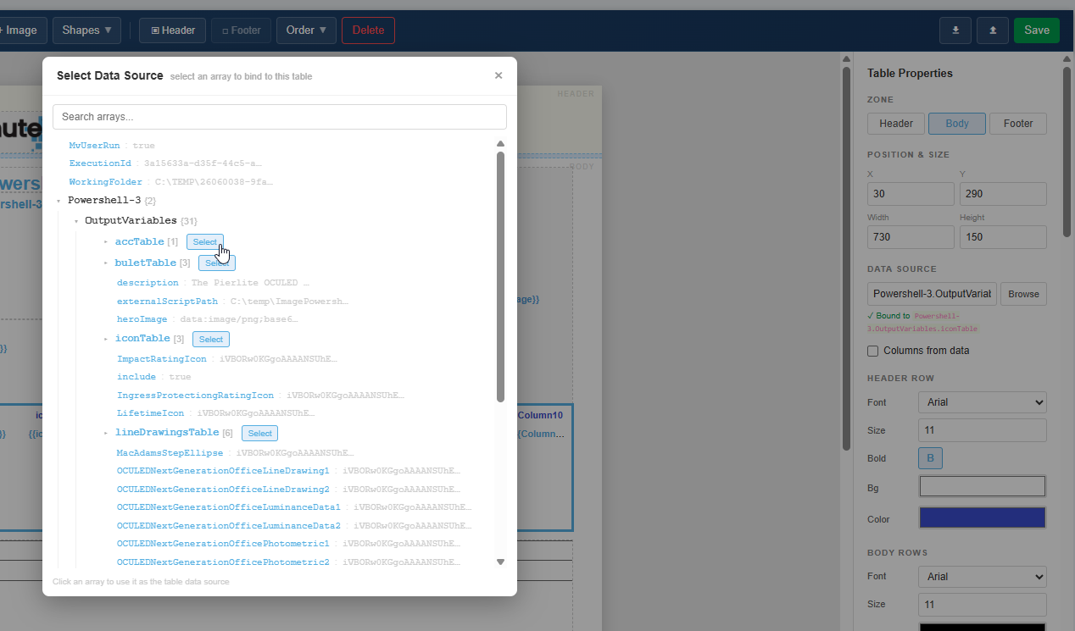This screenshot has height=631, width=1075.
Task: Open header row Font dropdown
Action: (983, 402)
